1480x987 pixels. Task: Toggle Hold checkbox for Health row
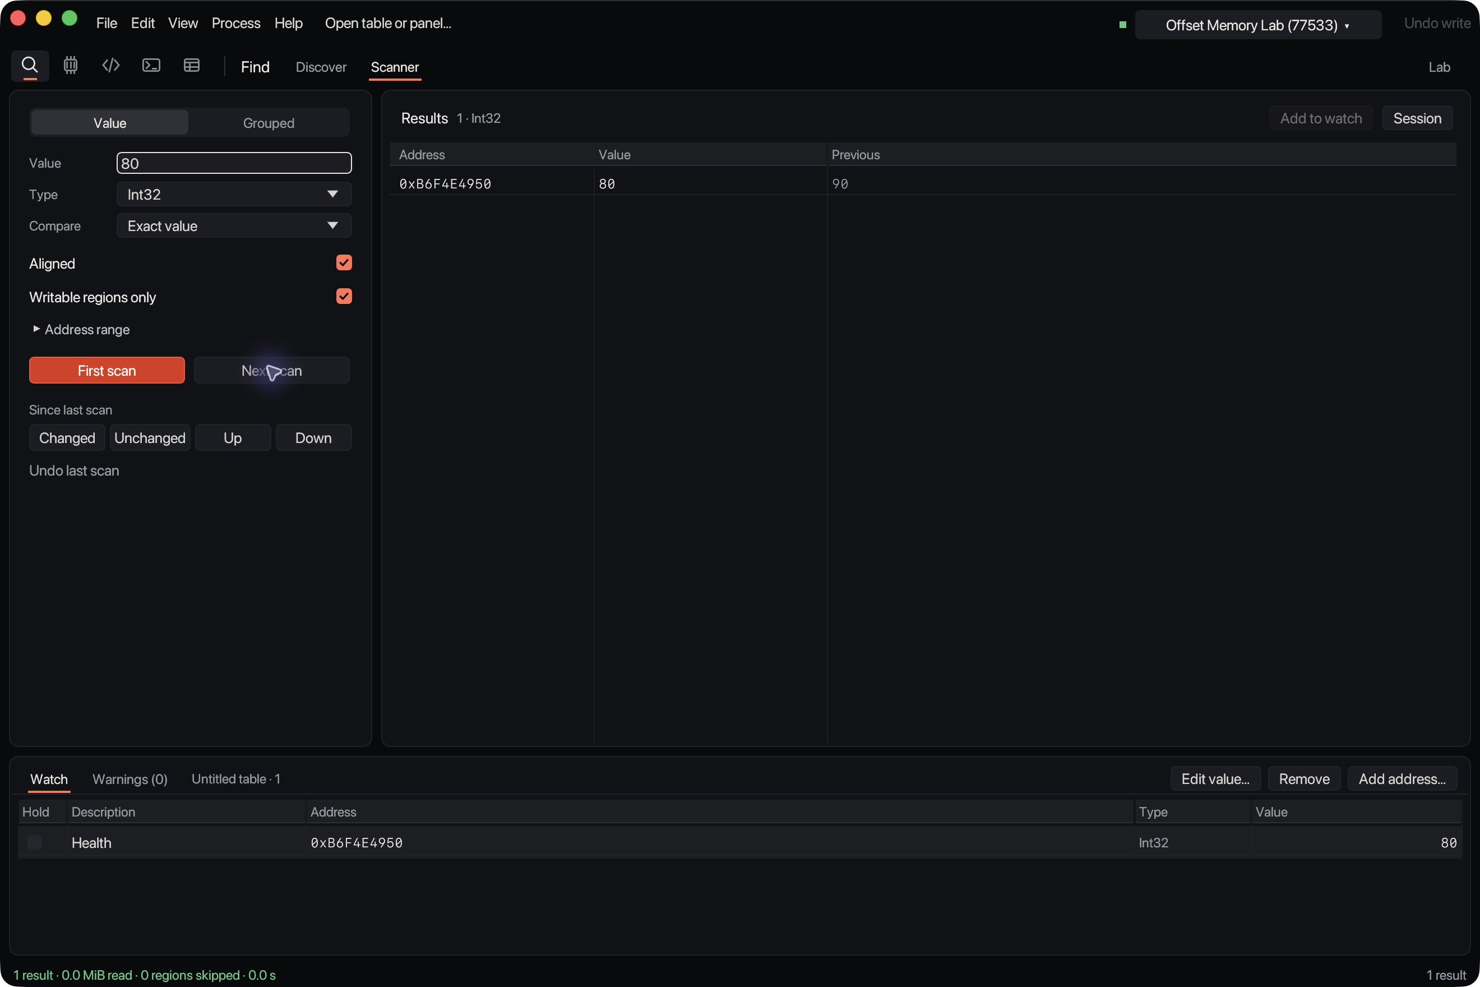tap(35, 842)
